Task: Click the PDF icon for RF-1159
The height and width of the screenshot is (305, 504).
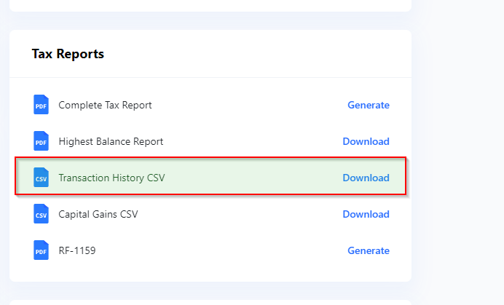Action: tap(41, 250)
